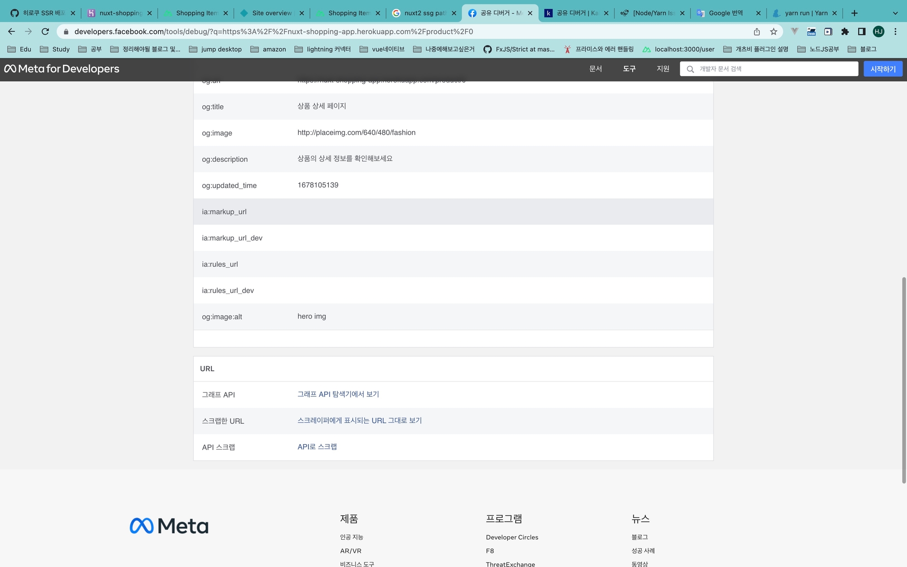Switch to the Node/Yarn Issue tab
This screenshot has height=567, width=907.
tap(653, 13)
